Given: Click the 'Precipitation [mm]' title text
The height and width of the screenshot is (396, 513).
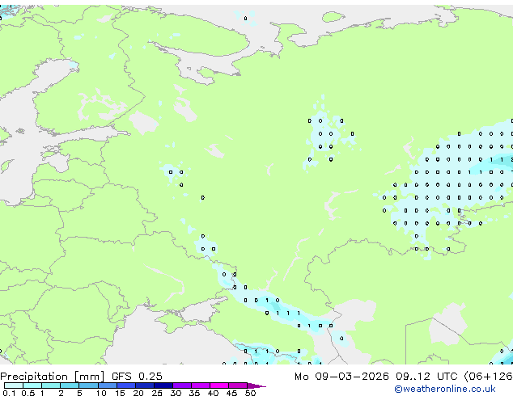Looking at the screenshot, I should (x=52, y=377).
